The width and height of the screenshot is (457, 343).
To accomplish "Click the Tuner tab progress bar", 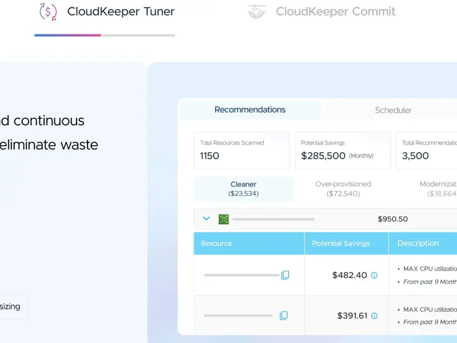I will 105,35.
